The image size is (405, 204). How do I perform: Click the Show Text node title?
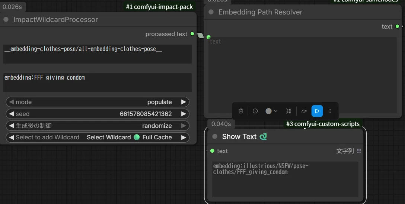(x=239, y=136)
